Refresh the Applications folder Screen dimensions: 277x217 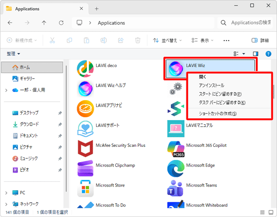click(x=61, y=23)
